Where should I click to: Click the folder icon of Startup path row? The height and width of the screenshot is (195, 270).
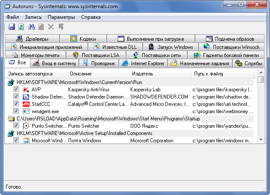[11, 119]
